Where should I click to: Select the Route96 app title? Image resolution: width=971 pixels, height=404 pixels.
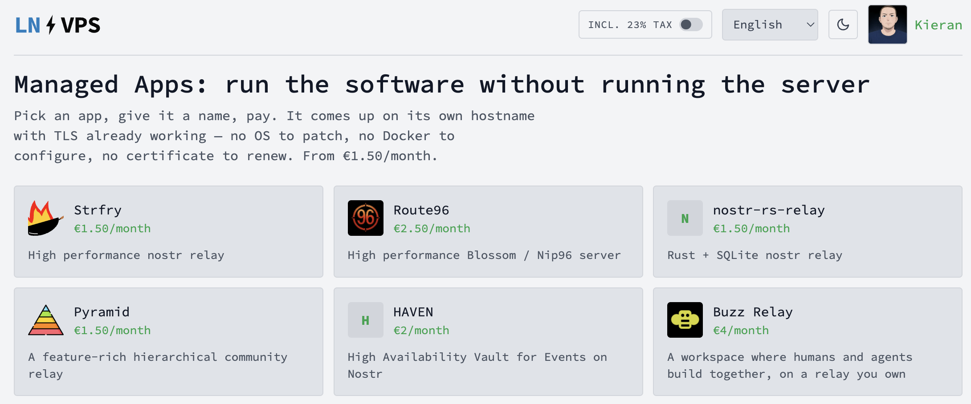(421, 210)
